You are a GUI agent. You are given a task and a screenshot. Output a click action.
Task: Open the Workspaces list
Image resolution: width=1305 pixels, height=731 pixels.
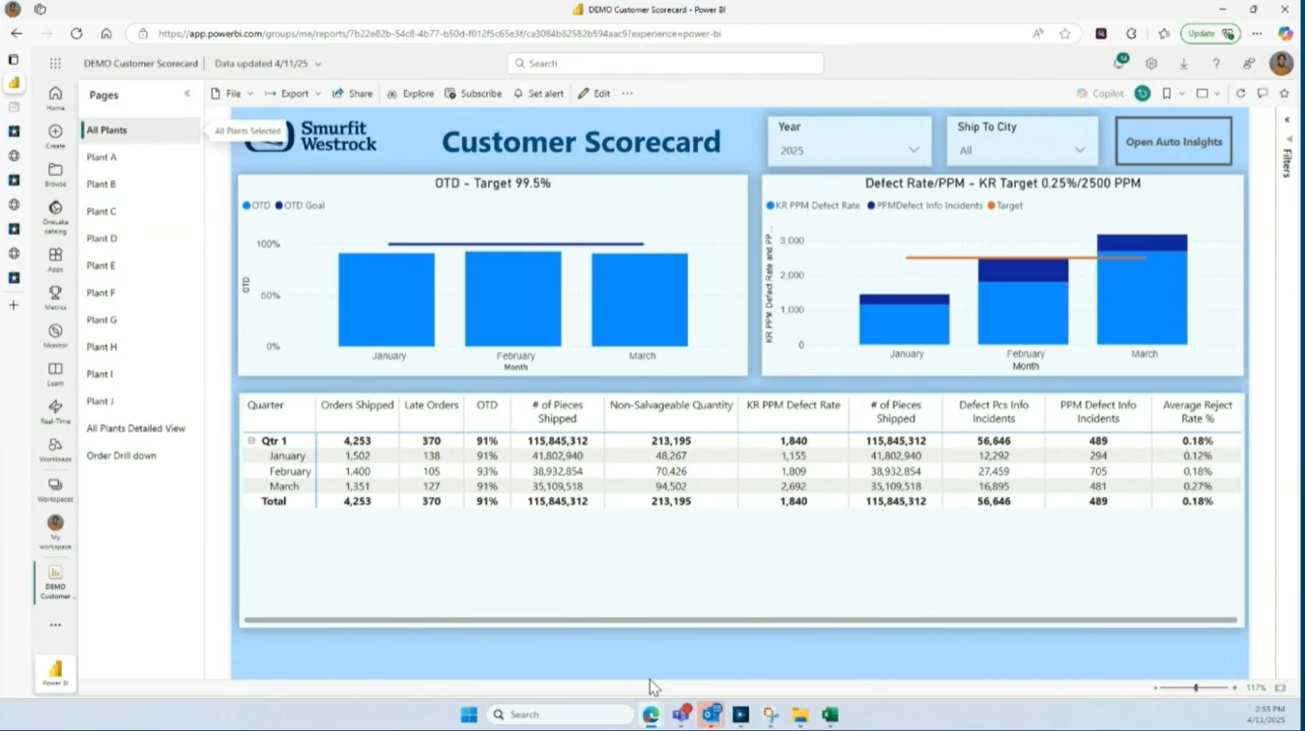coord(55,490)
